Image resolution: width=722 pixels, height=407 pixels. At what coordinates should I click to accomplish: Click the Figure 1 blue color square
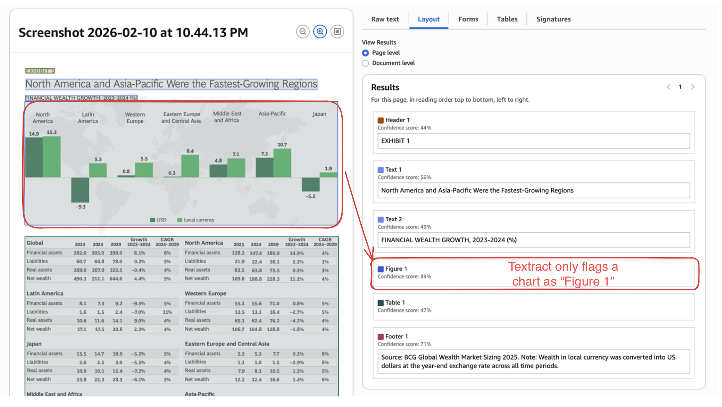pyautogui.click(x=381, y=269)
